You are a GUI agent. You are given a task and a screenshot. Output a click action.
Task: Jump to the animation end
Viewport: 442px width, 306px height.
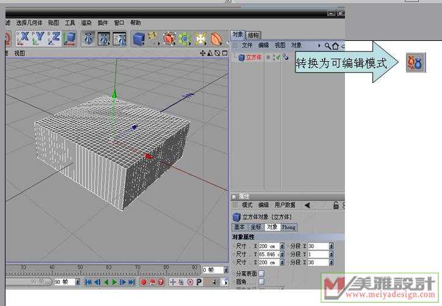[x=132, y=282]
